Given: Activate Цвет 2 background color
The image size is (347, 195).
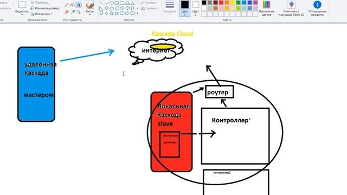Looking at the screenshot, I should (x=195, y=8).
